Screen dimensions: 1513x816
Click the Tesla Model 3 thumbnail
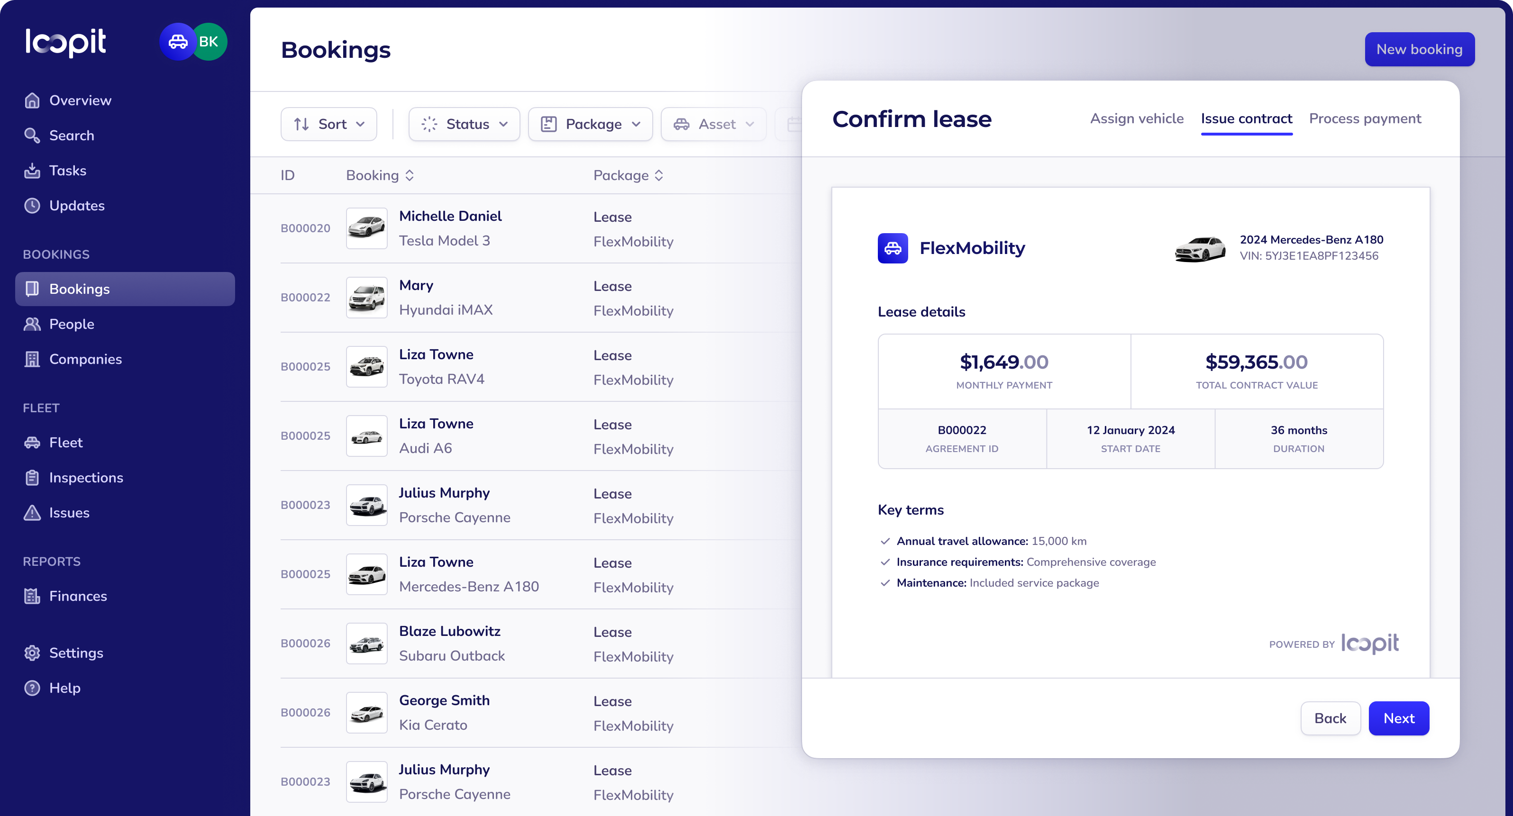(366, 228)
